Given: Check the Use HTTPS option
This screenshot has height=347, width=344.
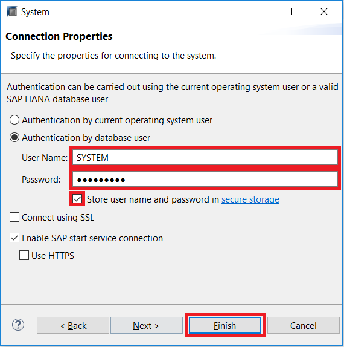Looking at the screenshot, I should click(24, 255).
